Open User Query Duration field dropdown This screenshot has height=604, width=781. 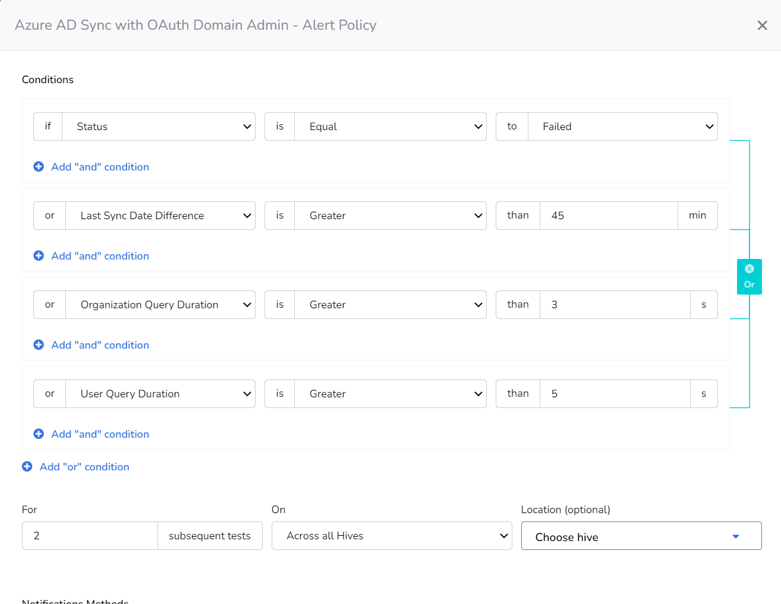coord(160,394)
